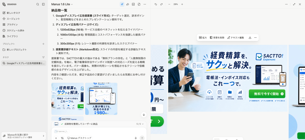Screen dimensions: 305x140
Task: Open the エージェント section
Action: coord(24,19)
